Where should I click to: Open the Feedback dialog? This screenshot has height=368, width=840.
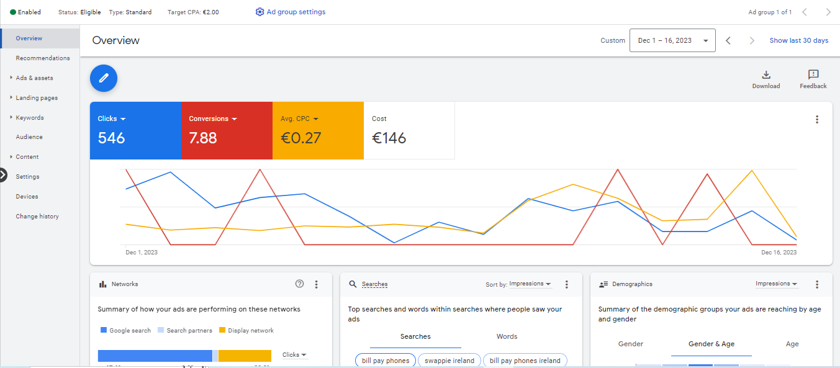(x=813, y=79)
